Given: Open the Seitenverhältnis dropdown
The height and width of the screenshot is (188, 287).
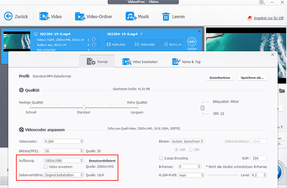Looking at the screenshot, I should (64, 175).
